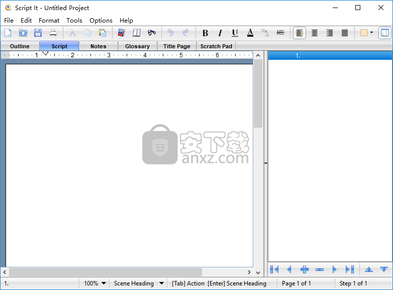Viewport: 393px width, 290px height.
Task: Switch to the Outline tab
Action: (x=20, y=46)
